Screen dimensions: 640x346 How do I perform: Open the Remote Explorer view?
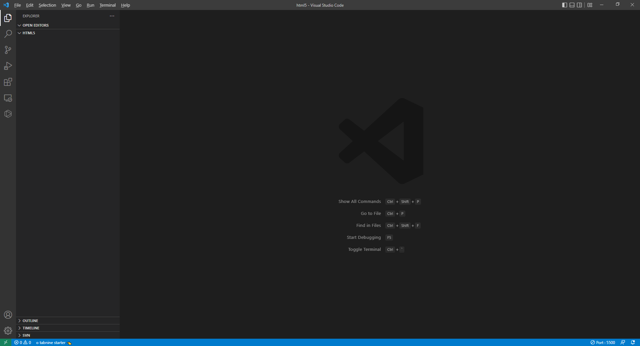[x=8, y=98]
